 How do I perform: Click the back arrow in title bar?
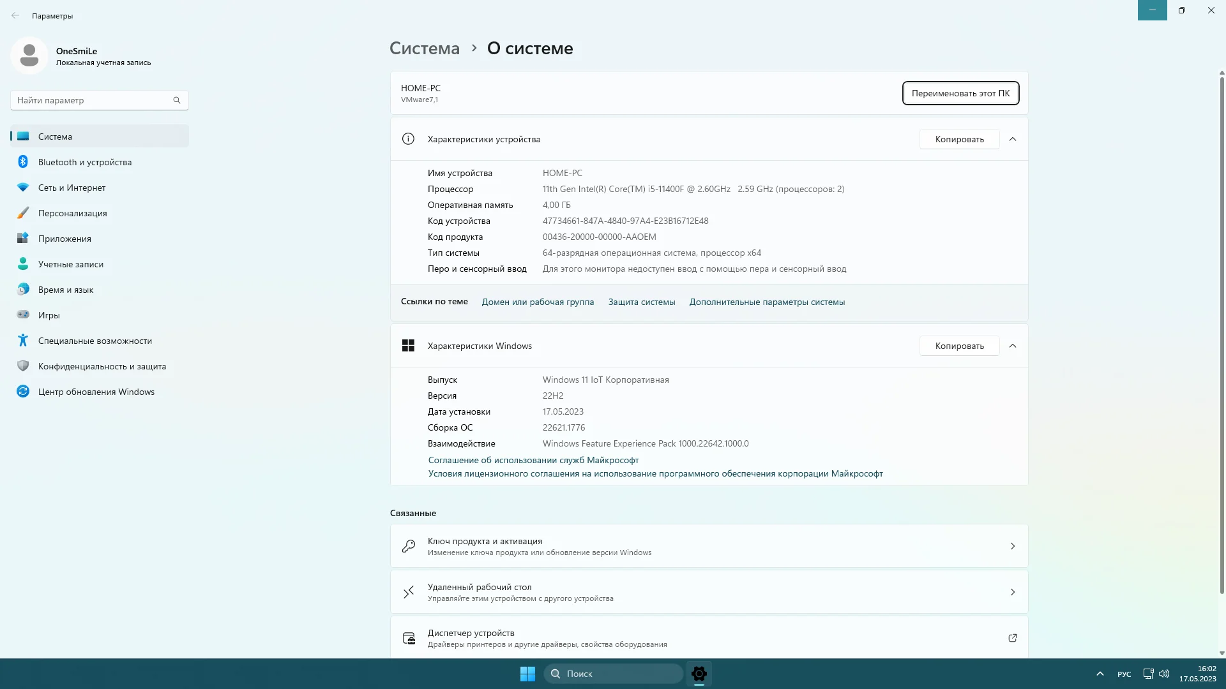15,15
